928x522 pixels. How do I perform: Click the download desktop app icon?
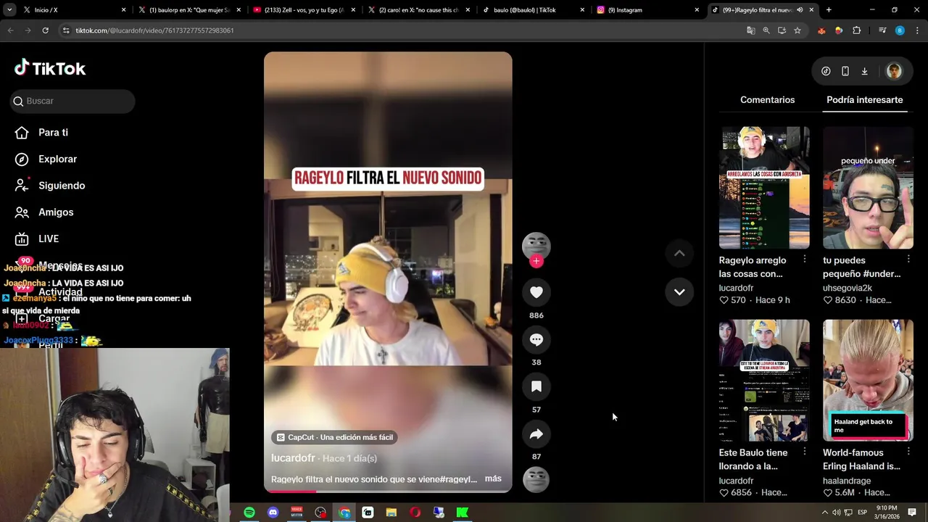tap(864, 71)
